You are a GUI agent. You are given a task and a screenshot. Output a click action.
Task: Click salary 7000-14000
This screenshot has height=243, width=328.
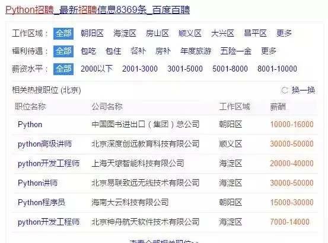289,222
